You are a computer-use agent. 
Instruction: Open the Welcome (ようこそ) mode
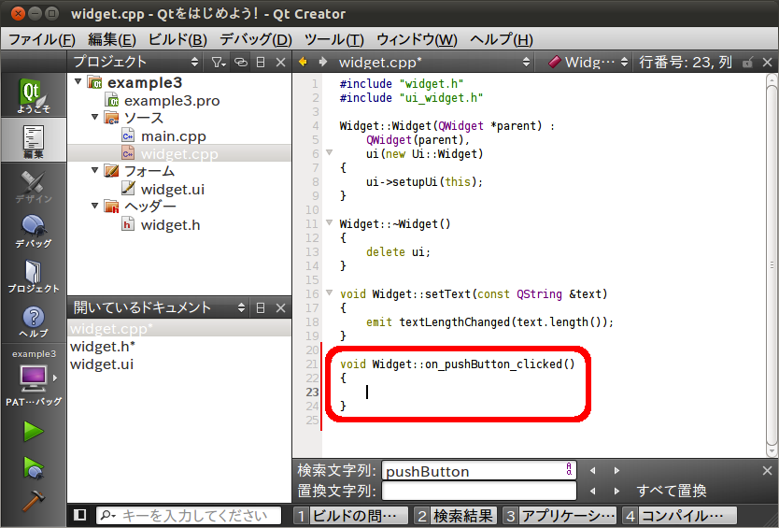click(x=33, y=96)
